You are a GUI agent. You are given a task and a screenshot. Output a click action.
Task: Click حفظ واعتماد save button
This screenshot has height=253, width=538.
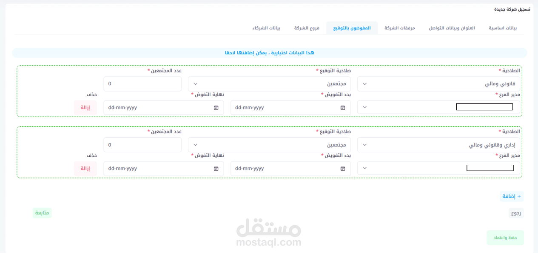(505, 238)
